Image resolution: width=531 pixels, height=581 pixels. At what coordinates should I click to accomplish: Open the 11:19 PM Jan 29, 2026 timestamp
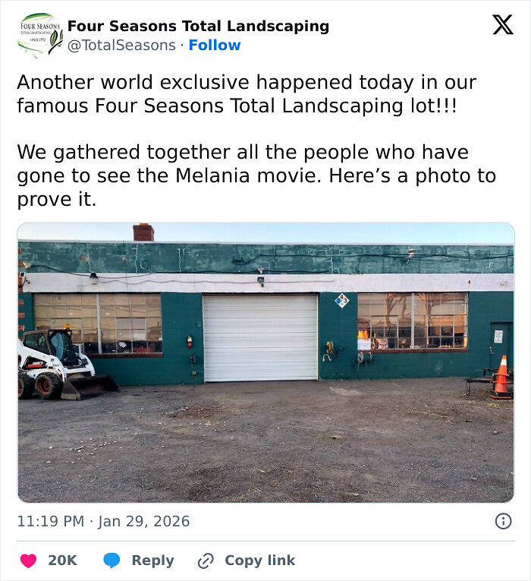tap(103, 522)
